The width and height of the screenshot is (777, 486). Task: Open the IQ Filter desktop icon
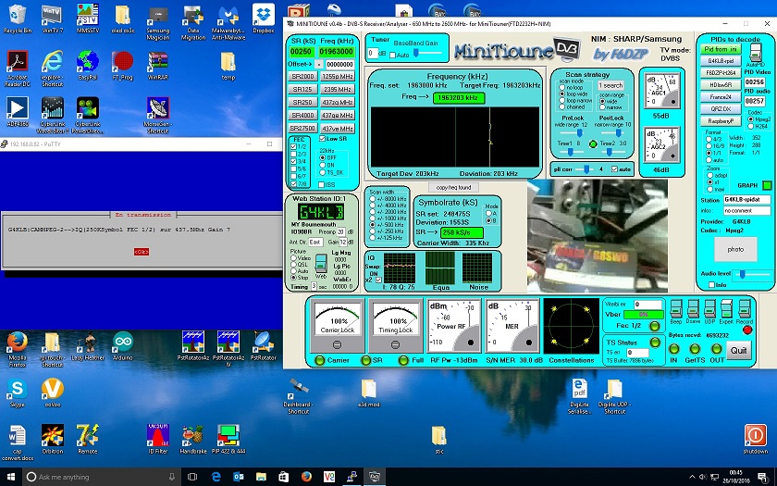tap(158, 439)
